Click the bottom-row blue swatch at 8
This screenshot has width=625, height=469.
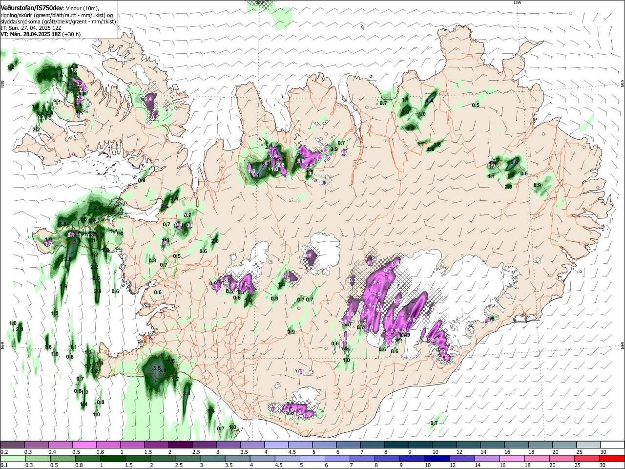[387, 458]
